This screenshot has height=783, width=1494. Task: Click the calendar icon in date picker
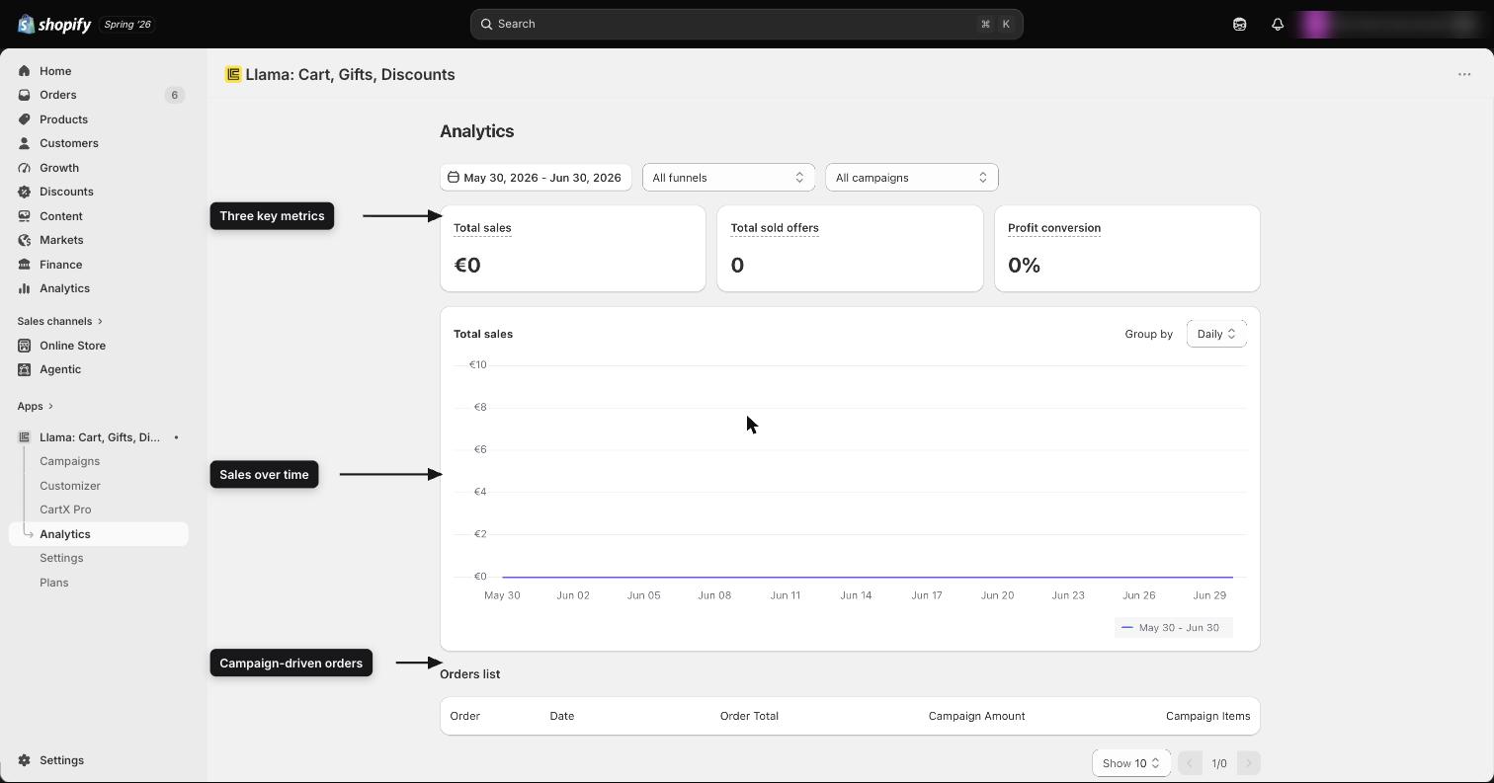[454, 178]
